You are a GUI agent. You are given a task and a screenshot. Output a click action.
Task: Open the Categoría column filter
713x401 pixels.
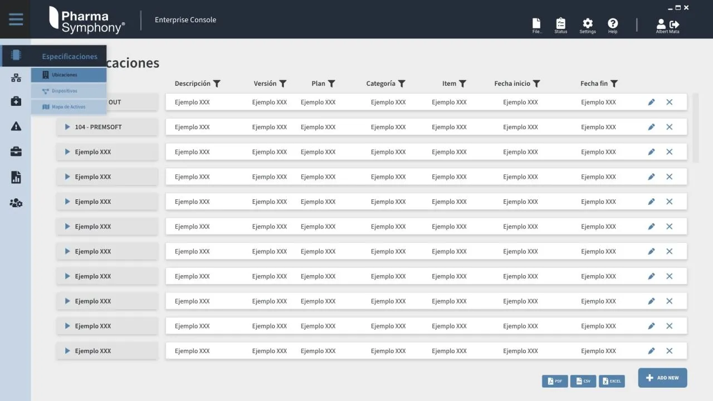tap(402, 84)
